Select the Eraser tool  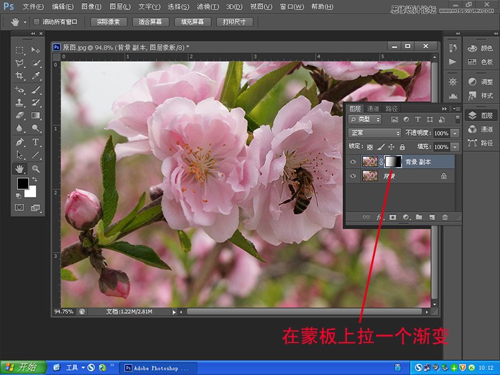point(20,115)
